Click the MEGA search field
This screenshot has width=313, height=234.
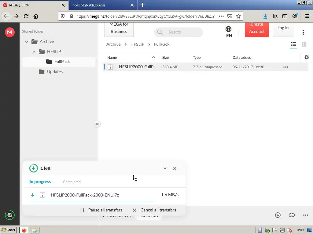tap(179, 32)
